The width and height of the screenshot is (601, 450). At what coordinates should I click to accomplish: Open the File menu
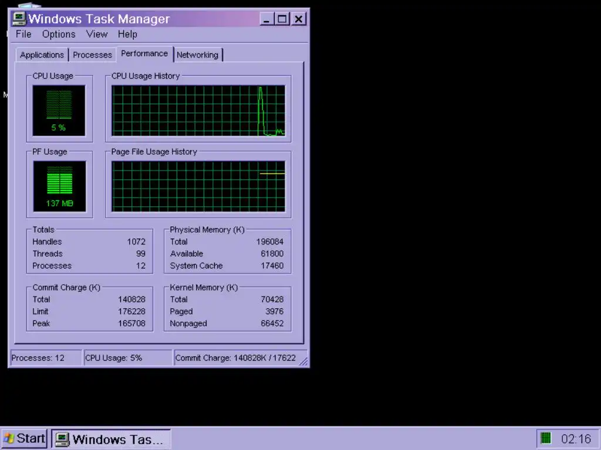coord(23,34)
